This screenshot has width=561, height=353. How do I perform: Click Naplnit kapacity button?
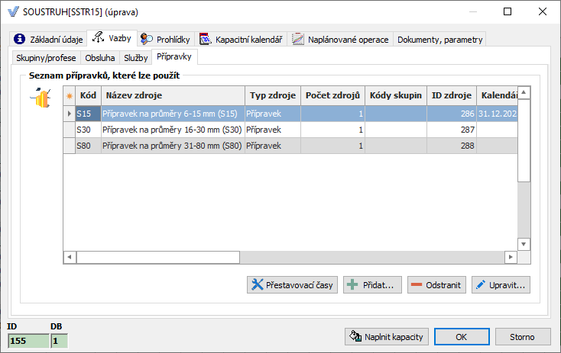click(x=385, y=336)
